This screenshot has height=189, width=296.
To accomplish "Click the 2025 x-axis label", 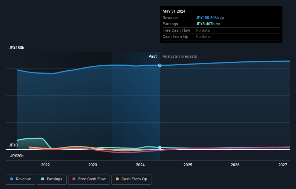I will pos(188,165).
